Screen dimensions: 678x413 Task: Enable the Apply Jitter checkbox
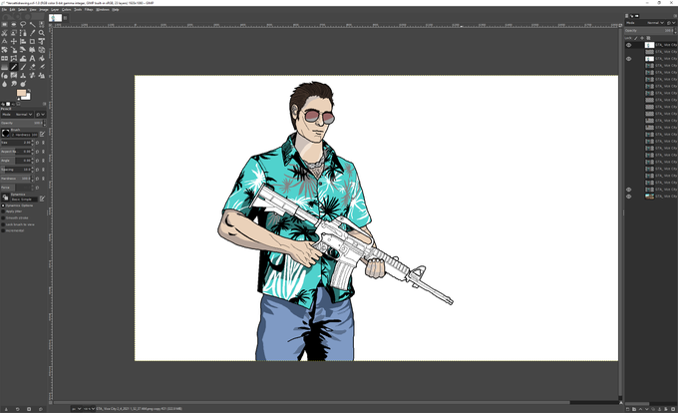pos(3,211)
